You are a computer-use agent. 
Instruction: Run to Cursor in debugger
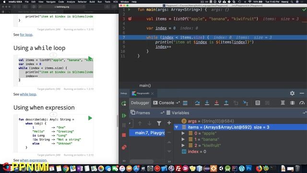point(246,103)
